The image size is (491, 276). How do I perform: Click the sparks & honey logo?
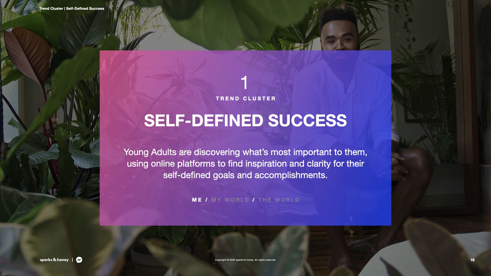tap(54, 260)
